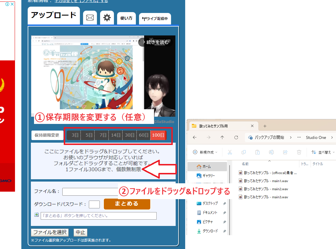
Task: Open the 使い方 tab
Action: [126, 18]
